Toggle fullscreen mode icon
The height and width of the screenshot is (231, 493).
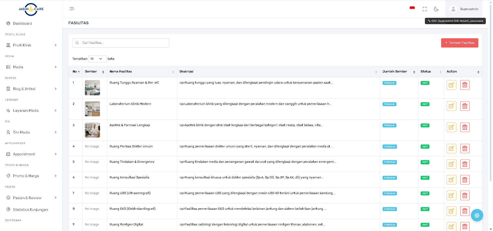coord(425,9)
